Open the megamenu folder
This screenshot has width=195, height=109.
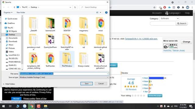pos(83,25)
